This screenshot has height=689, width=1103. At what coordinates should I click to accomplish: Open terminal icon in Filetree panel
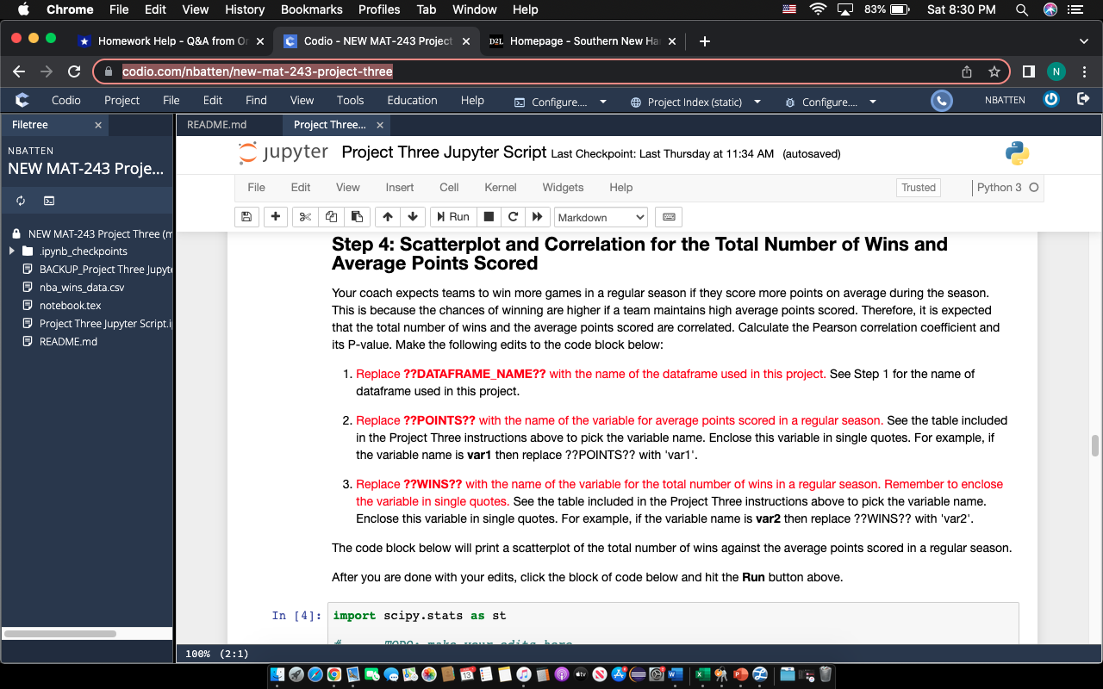pos(49,201)
